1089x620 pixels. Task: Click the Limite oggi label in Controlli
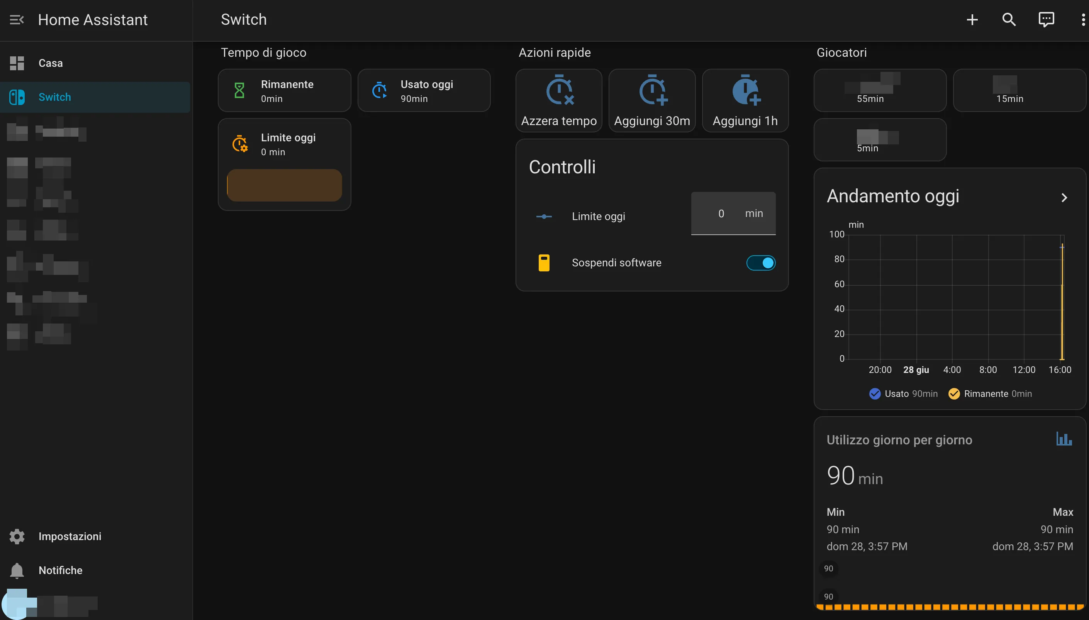(599, 216)
